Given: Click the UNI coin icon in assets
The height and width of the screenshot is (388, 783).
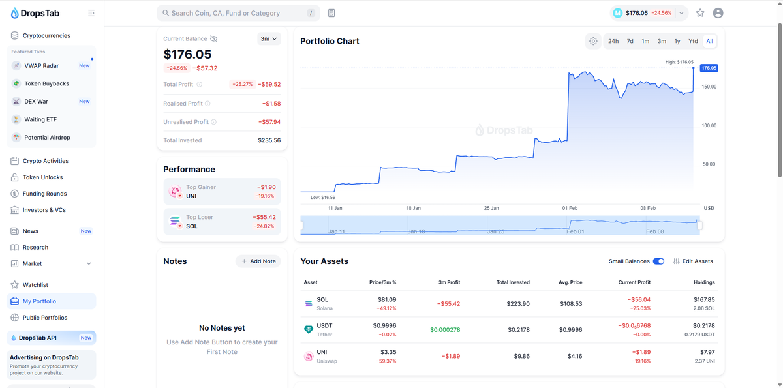Looking at the screenshot, I should coord(309,357).
